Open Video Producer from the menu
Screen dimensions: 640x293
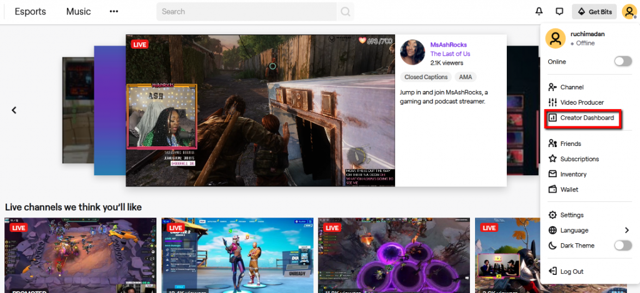581,102
